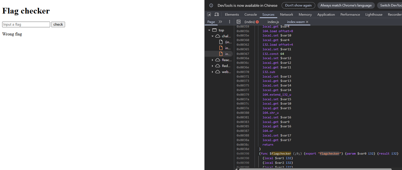Expand the Reac... extension tree node

tap(213, 60)
